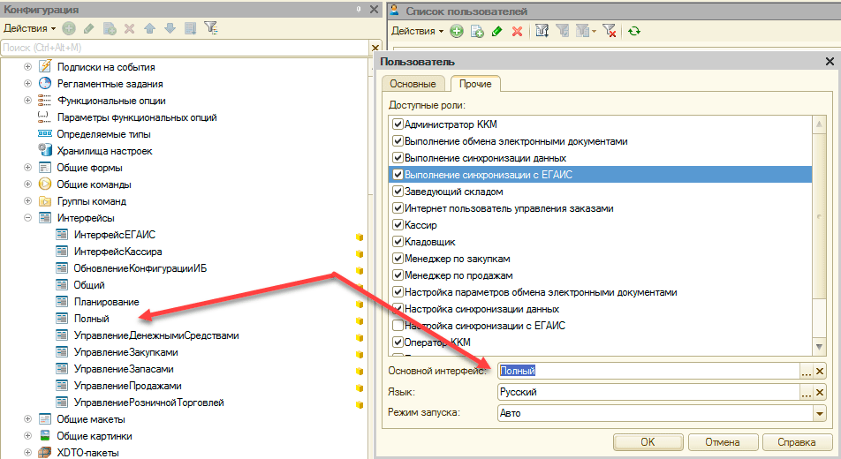Refresh the user list with the green arrows icon
This screenshot has height=459, width=841.
pyautogui.click(x=634, y=31)
